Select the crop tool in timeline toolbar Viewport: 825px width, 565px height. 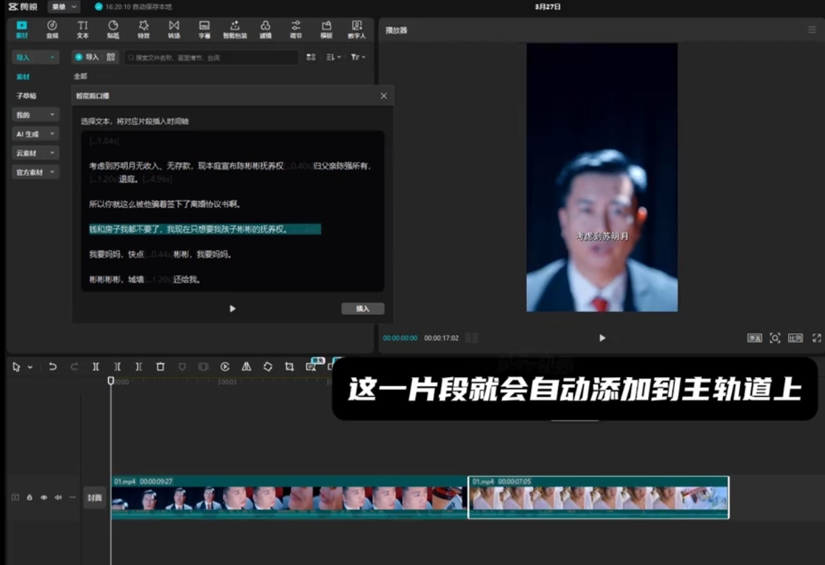click(x=289, y=366)
